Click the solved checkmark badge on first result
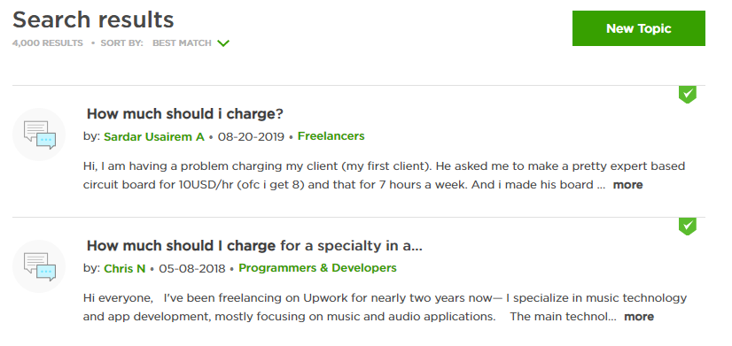This screenshot has height=346, width=732. (687, 94)
